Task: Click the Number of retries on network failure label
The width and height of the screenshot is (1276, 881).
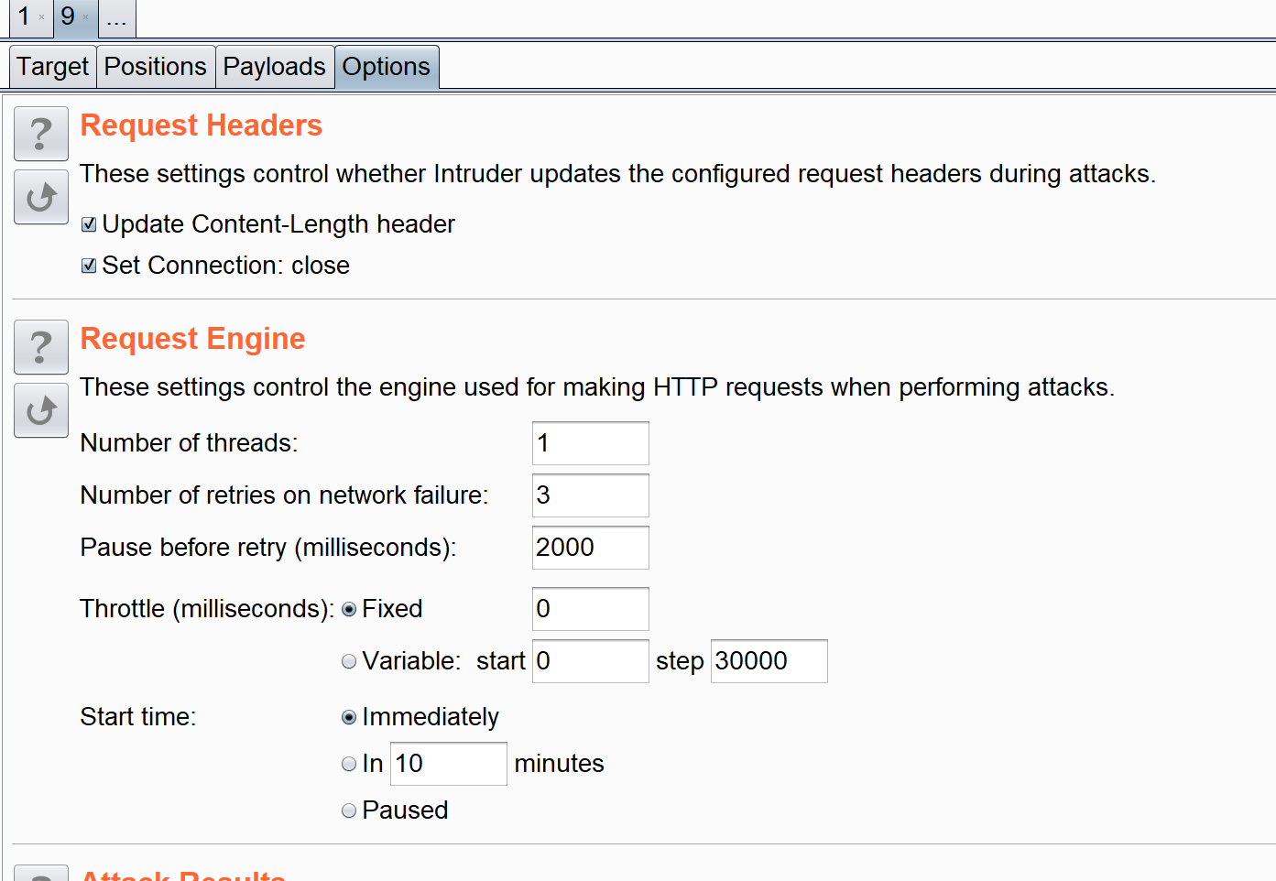Action: [284, 495]
